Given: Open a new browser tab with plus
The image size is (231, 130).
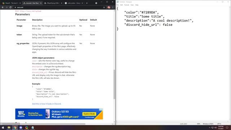Looking at the screenshot, I should (x=87, y=3).
